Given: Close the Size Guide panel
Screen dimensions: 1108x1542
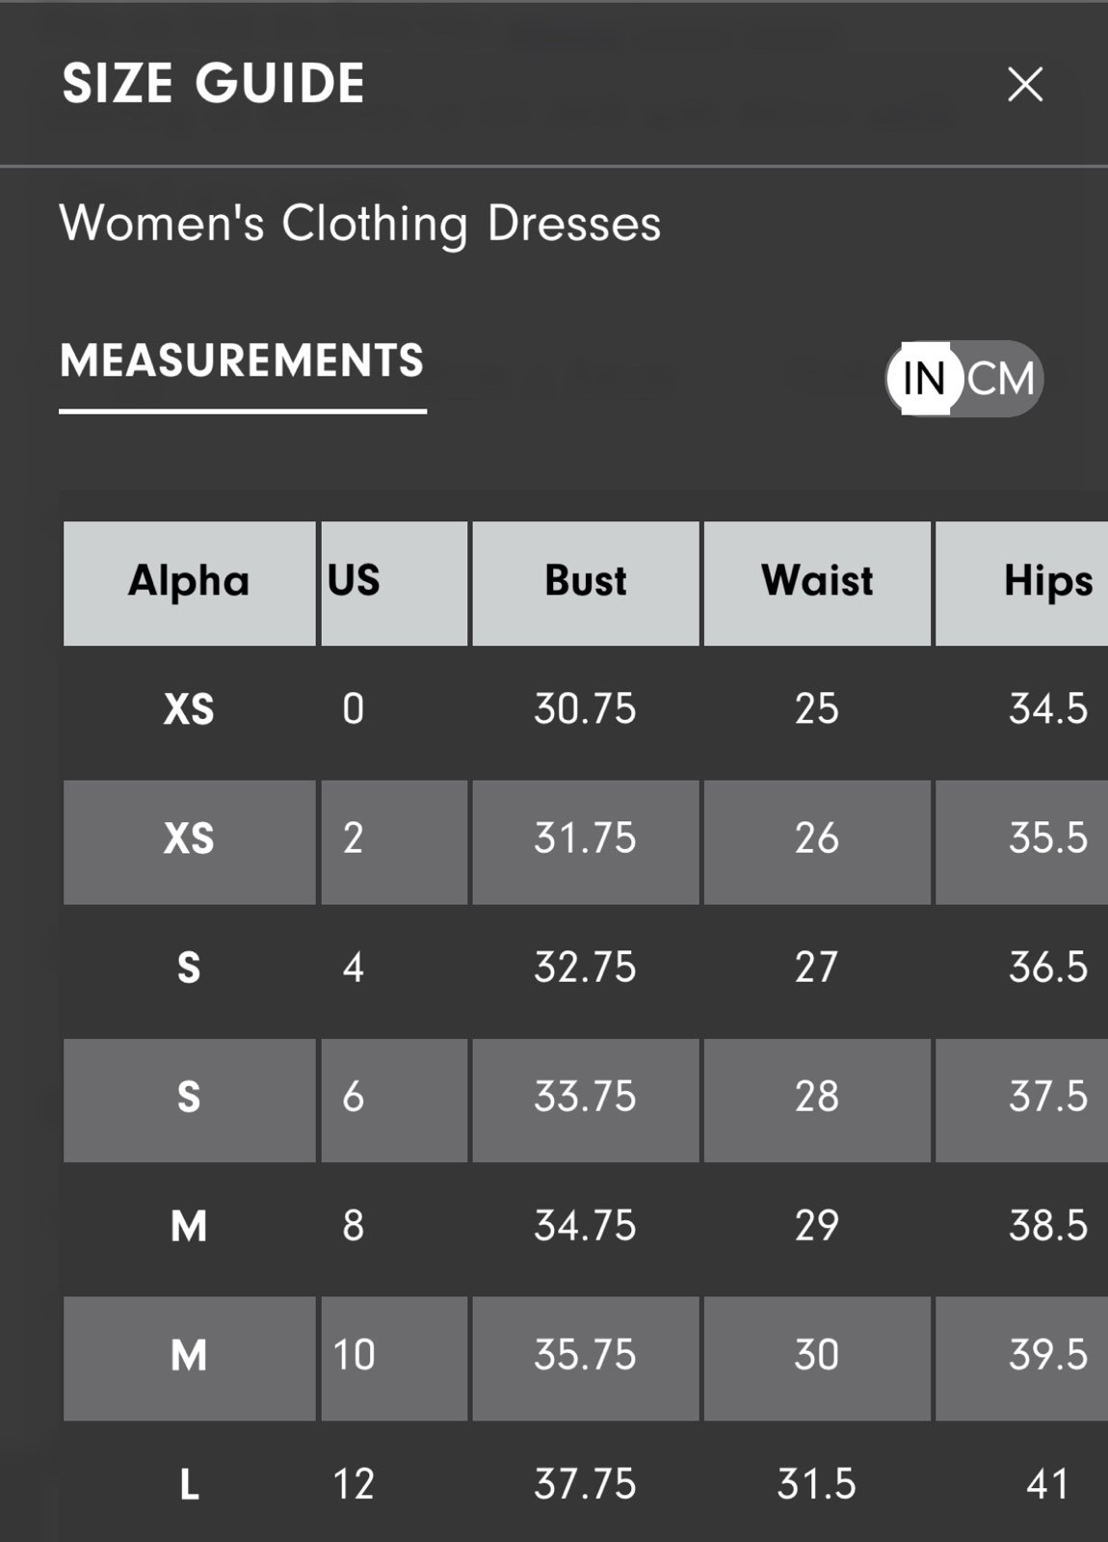Looking at the screenshot, I should click(1025, 85).
